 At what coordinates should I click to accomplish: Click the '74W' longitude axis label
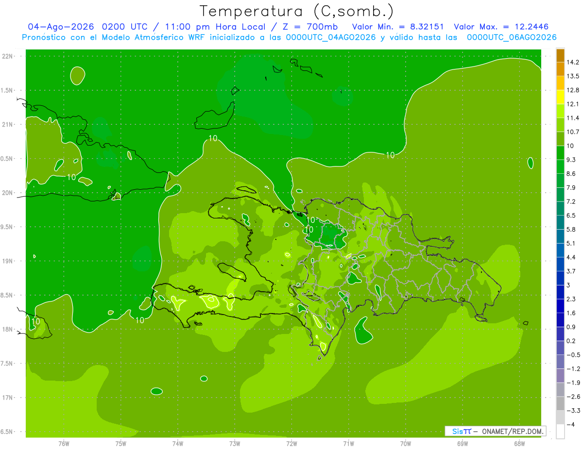[177, 443]
